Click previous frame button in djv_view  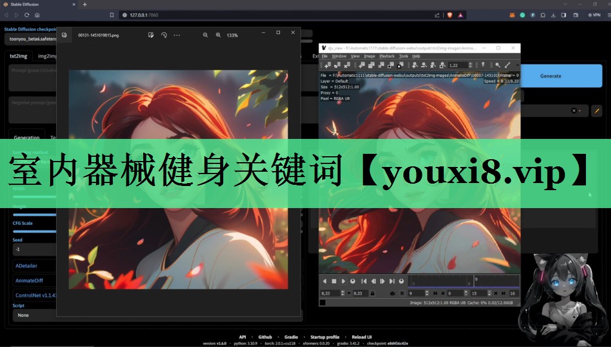click(374, 281)
